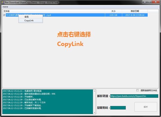The height and width of the screenshot is (117, 161).
Task: Click log line 开始解析下载地址.
Action: [x=22, y=105]
